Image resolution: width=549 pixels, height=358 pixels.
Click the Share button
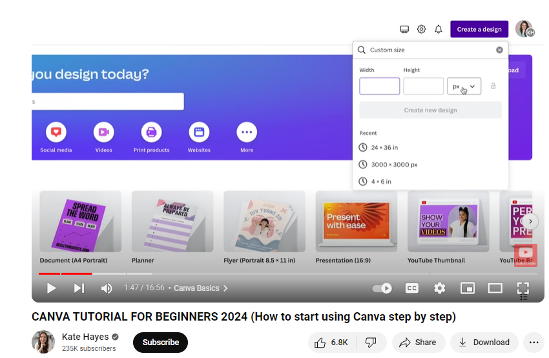419,343
